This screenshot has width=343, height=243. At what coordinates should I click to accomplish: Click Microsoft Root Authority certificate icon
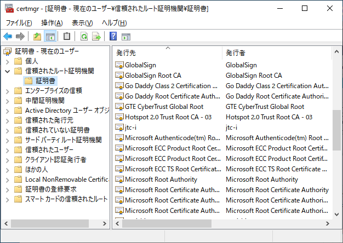[x=119, y=180]
